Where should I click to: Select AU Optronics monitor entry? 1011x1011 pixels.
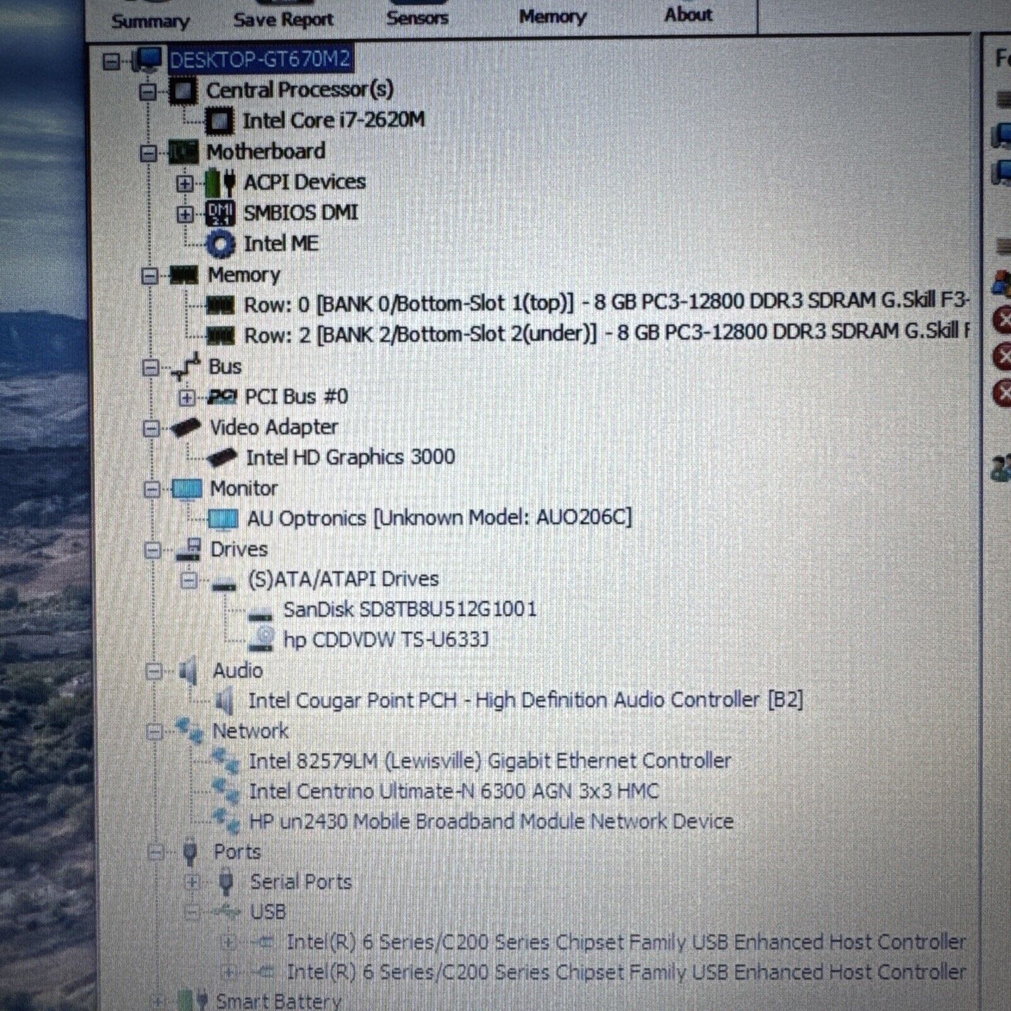pos(440,518)
